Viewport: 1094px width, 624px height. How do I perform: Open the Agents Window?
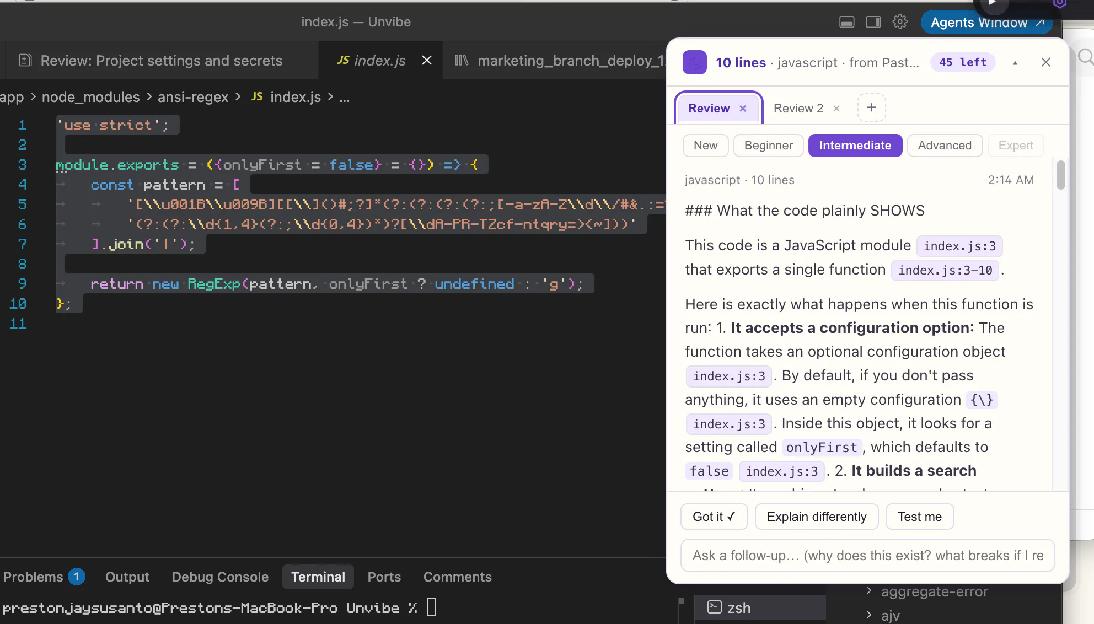(986, 23)
